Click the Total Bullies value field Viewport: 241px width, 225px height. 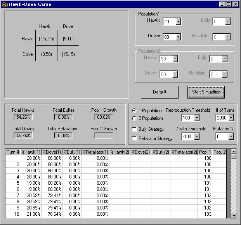(64, 117)
